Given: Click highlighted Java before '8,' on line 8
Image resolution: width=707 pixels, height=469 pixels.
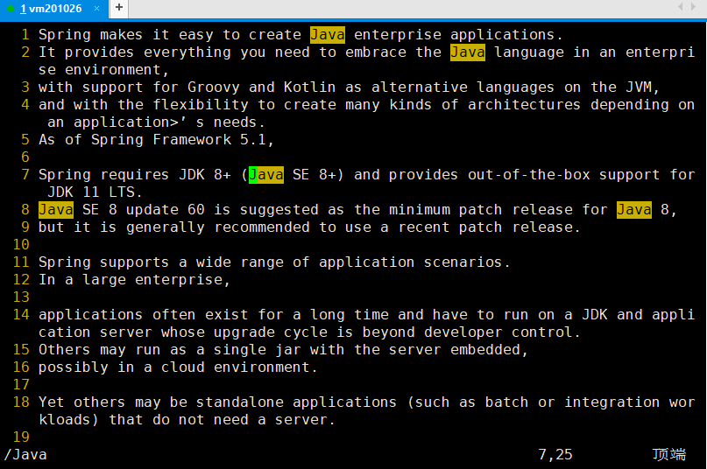Looking at the screenshot, I should click(634, 210).
